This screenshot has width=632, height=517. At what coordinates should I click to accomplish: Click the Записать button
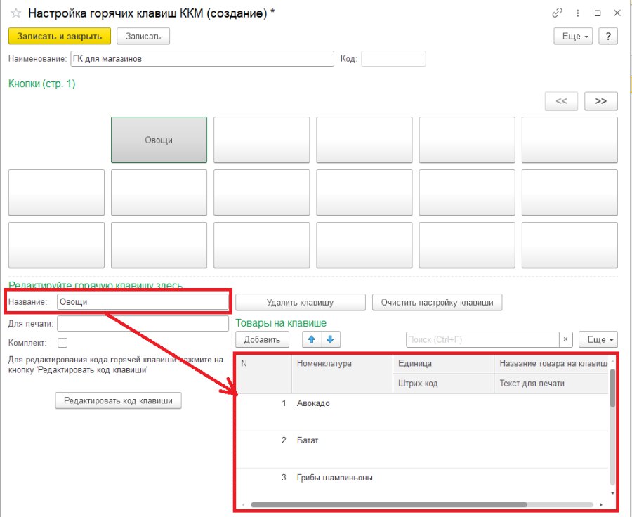click(x=143, y=37)
